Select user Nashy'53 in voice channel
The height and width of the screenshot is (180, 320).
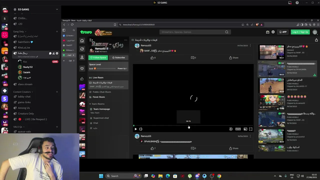click(28, 67)
